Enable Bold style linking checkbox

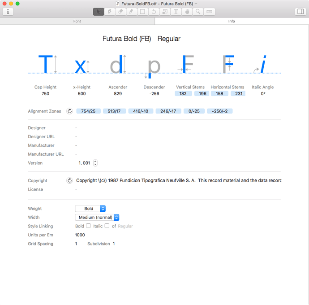point(88,226)
